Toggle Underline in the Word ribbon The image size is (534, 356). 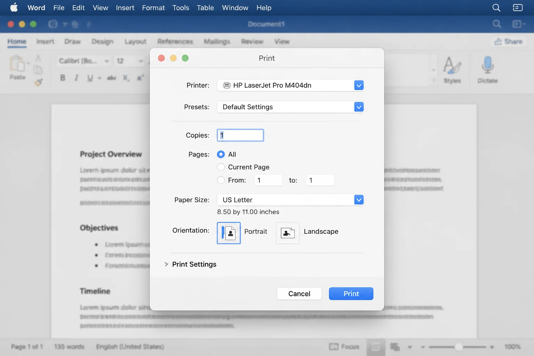pos(90,78)
